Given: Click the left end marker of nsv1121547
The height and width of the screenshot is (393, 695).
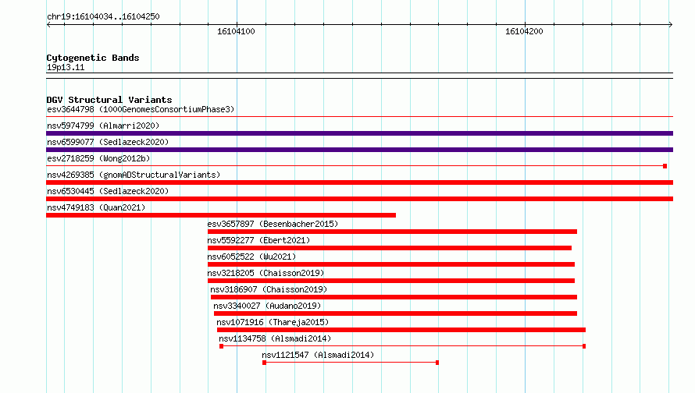Looking at the screenshot, I should (x=264, y=363).
